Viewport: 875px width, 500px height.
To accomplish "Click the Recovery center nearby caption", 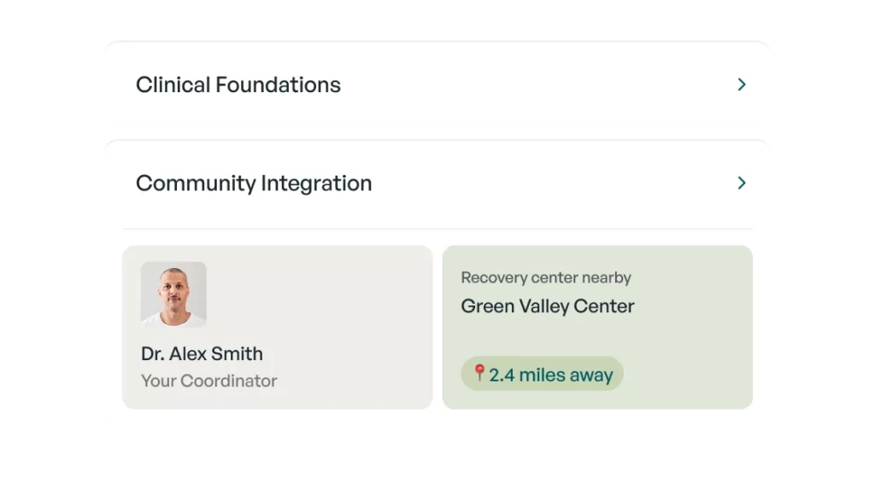I will point(546,277).
